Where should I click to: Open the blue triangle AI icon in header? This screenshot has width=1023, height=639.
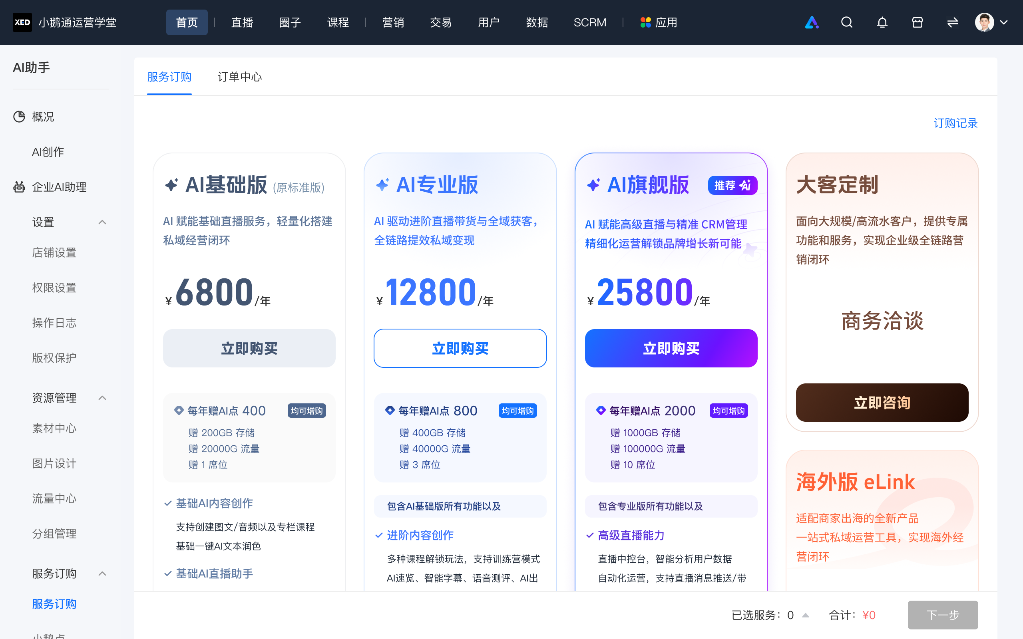[812, 22]
